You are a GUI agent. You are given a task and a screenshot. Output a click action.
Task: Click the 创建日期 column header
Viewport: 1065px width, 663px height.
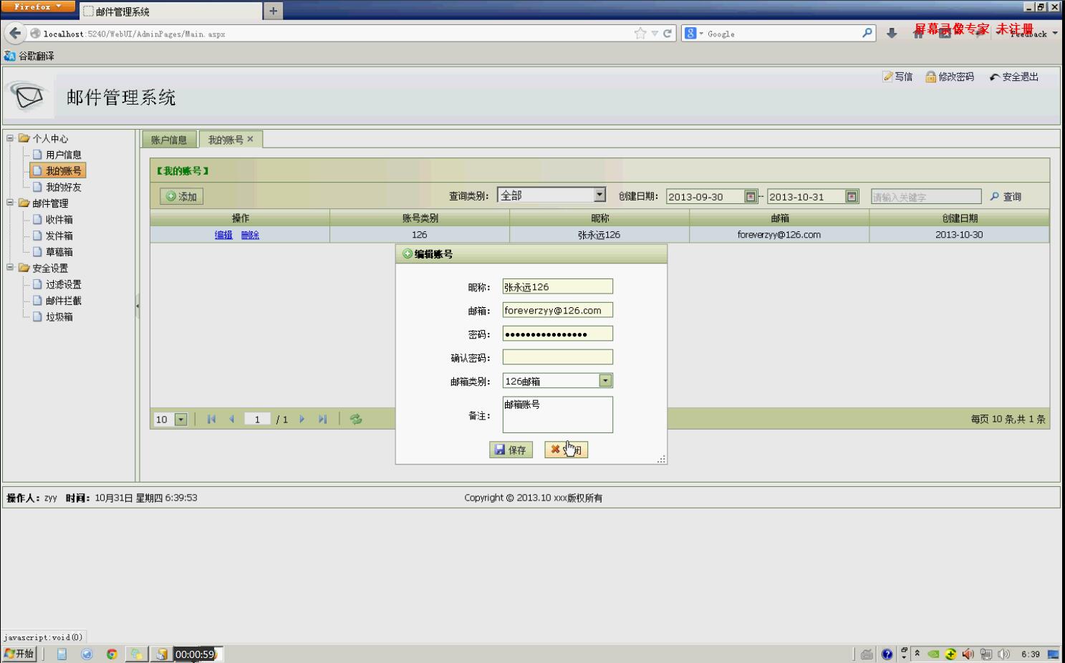click(959, 218)
